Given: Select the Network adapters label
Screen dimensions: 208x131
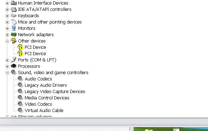Looking at the screenshot, I should (x=36, y=35).
